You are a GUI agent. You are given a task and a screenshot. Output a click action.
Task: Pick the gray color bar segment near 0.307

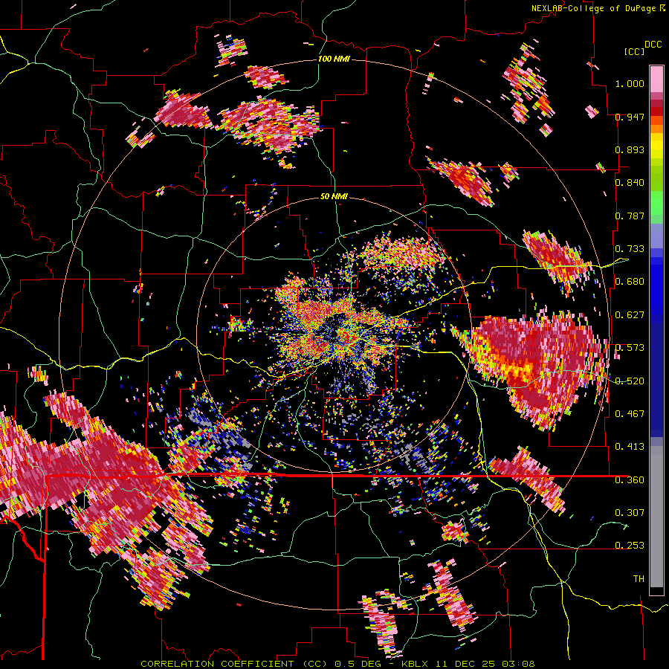point(656,517)
